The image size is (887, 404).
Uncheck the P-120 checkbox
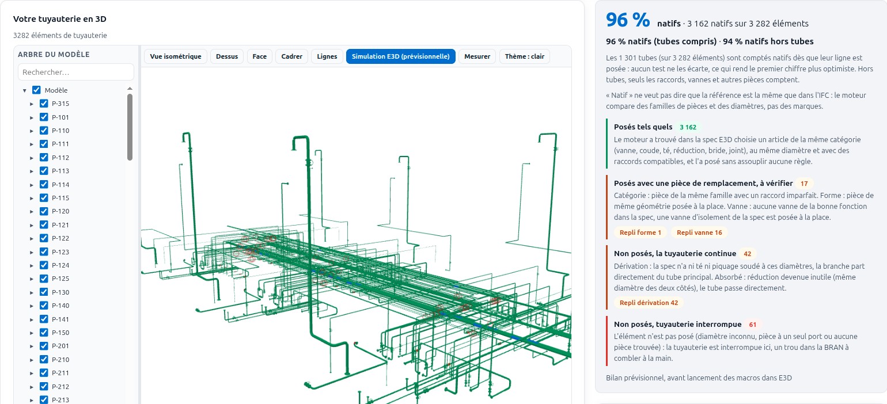[44, 211]
